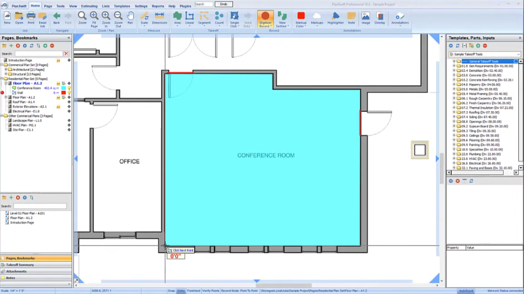
Task: Click the Dimension measure tool
Action: [x=159, y=18]
